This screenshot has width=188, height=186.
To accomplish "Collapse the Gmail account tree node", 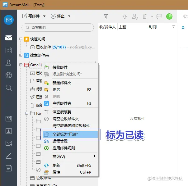I will [x=21, y=65].
